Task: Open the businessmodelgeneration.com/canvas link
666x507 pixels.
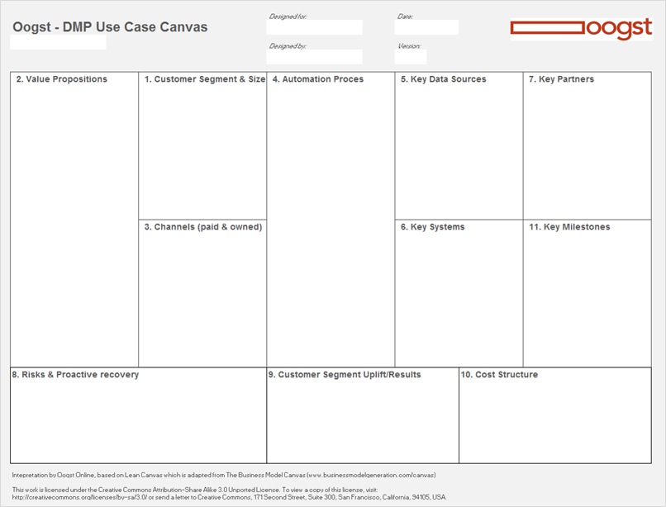Action: point(370,476)
